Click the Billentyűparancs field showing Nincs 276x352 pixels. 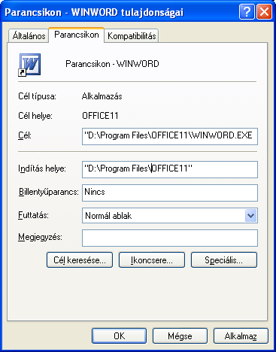click(170, 193)
